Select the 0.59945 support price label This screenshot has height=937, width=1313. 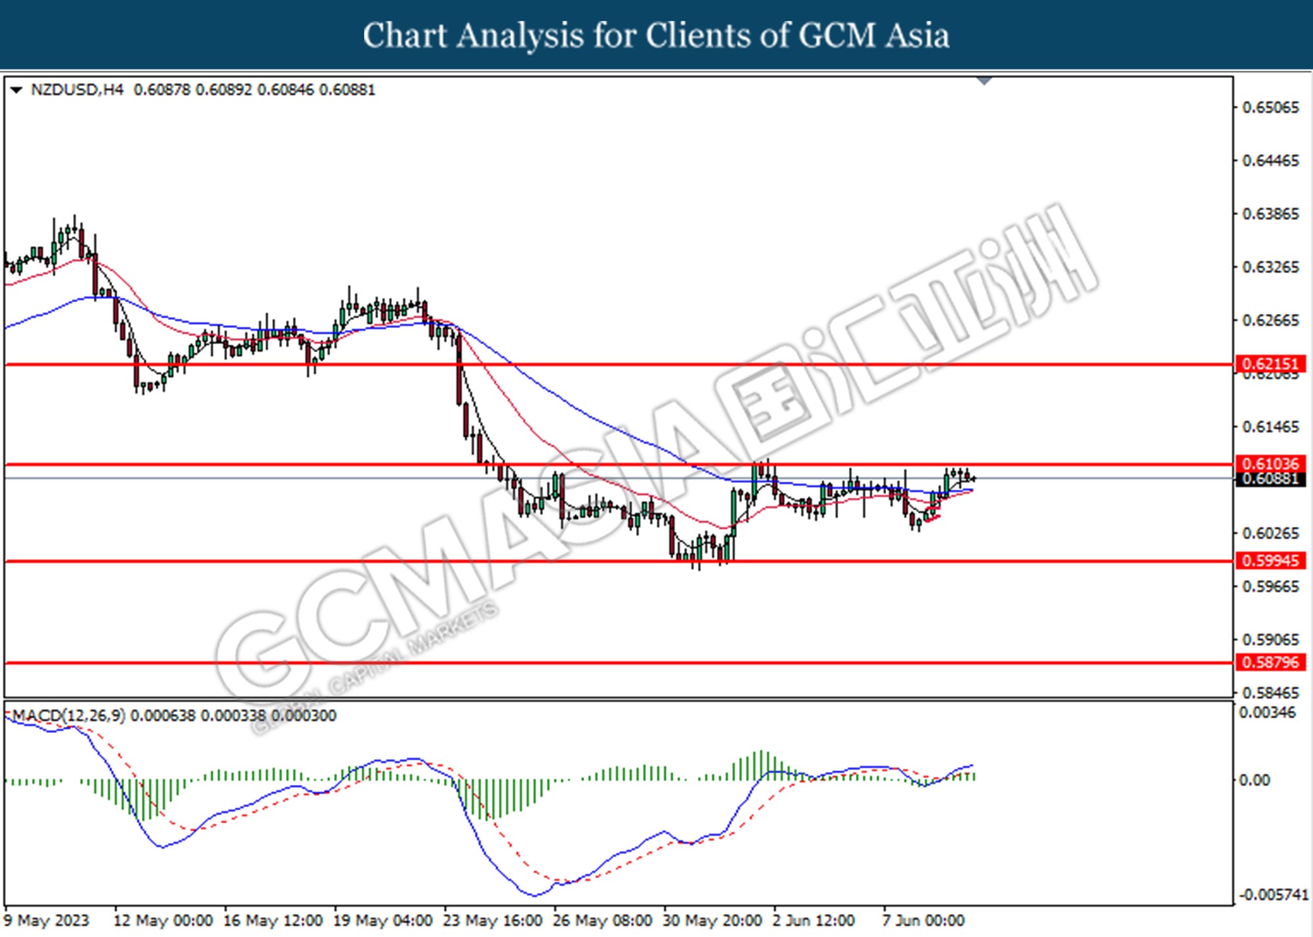point(1270,560)
